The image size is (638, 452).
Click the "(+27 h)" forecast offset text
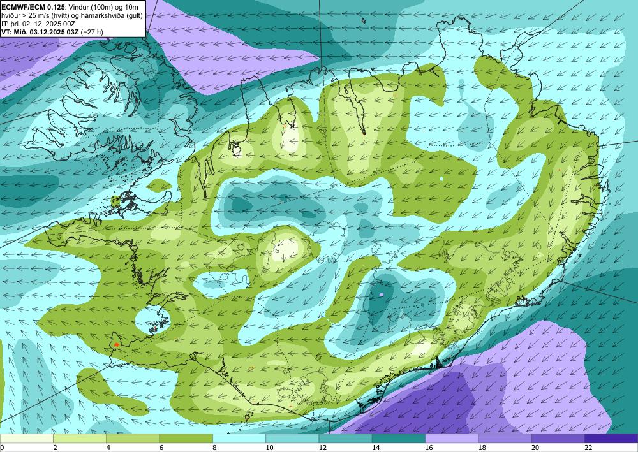(93, 32)
